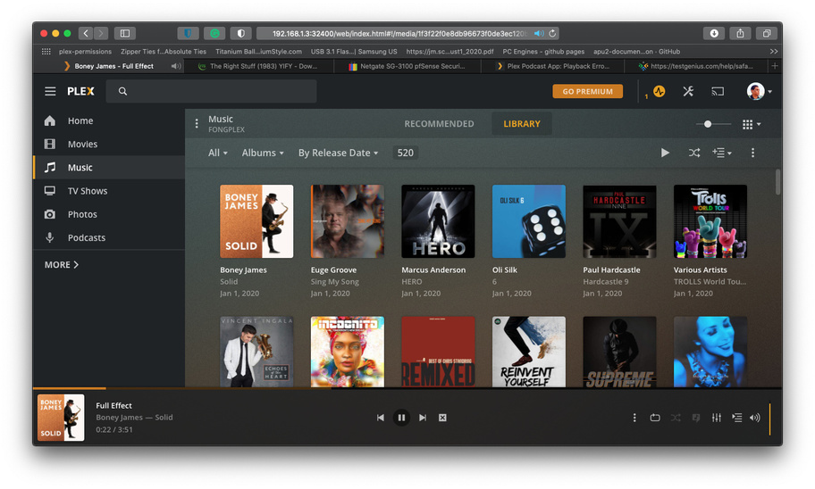Click the Euge Groove artist link
The image size is (815, 489).
[x=333, y=270]
